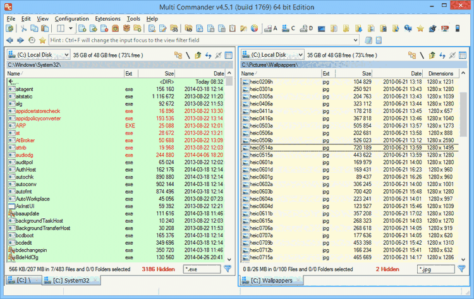
Task: Click the new folder icon with plus
Action: pos(138,28)
